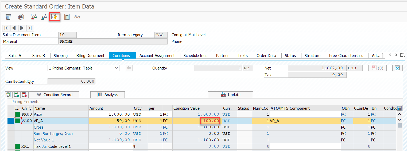Open the Billing Document tab
Screen dimensions: 407x151
click(x=91, y=56)
